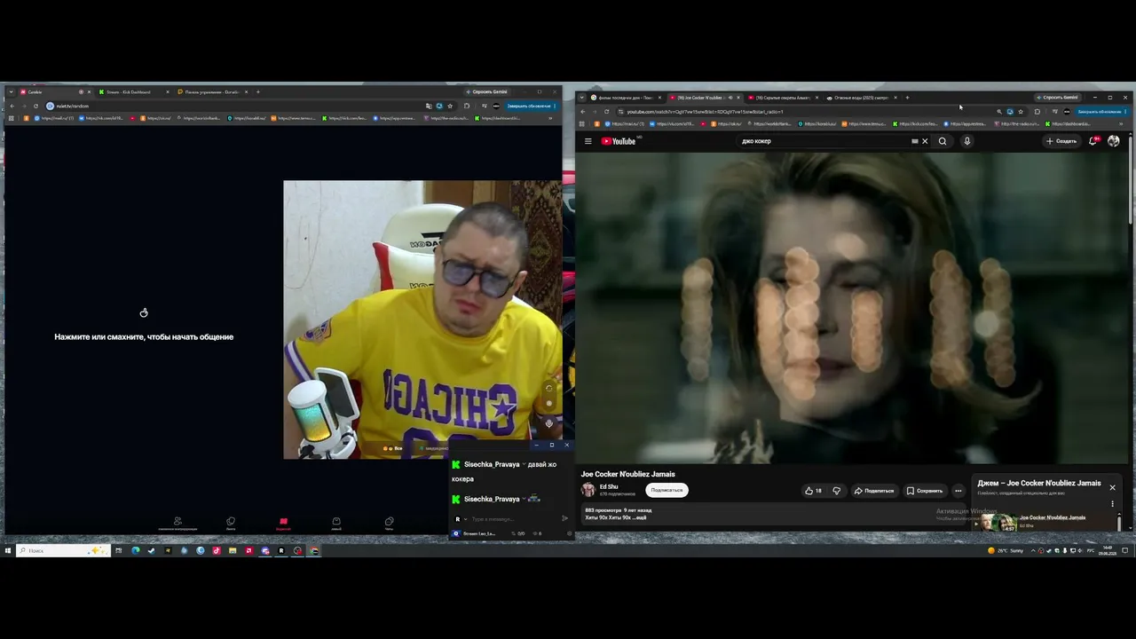Send the Kick chat message
The image size is (1136, 639).
pyautogui.click(x=564, y=518)
